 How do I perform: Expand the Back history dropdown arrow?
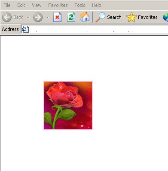tap(28, 18)
